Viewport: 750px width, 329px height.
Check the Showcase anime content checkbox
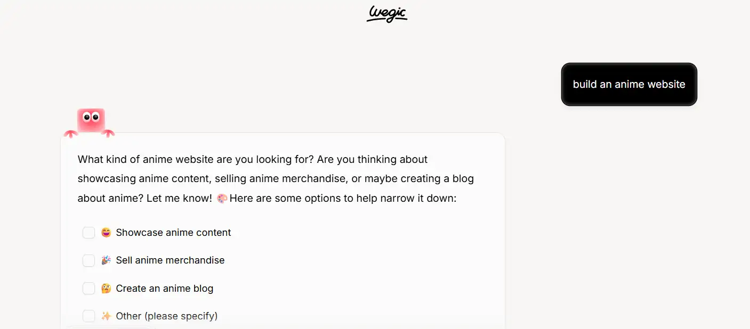click(88, 233)
